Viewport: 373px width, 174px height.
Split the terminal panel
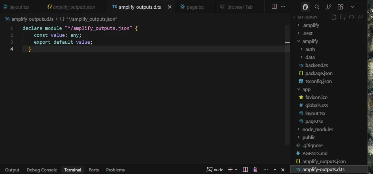tap(246, 170)
